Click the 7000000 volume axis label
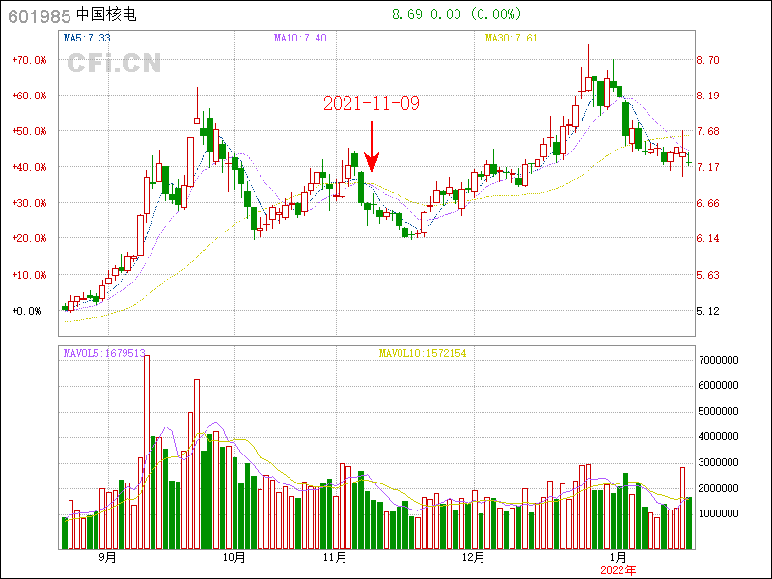The height and width of the screenshot is (579, 772). click(719, 360)
